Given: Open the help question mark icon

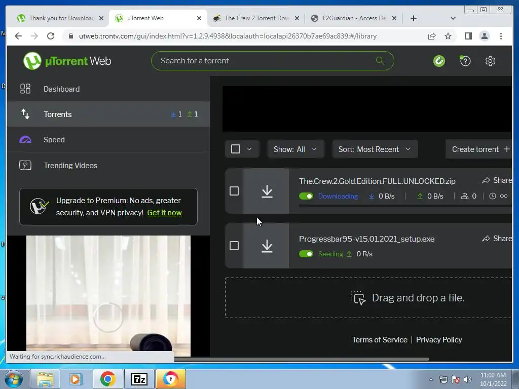Looking at the screenshot, I should click(x=465, y=61).
